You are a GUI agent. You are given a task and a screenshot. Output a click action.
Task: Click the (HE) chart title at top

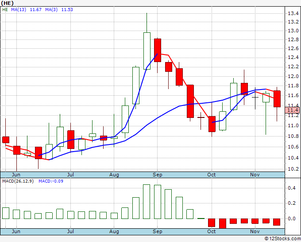(x=9, y=3)
